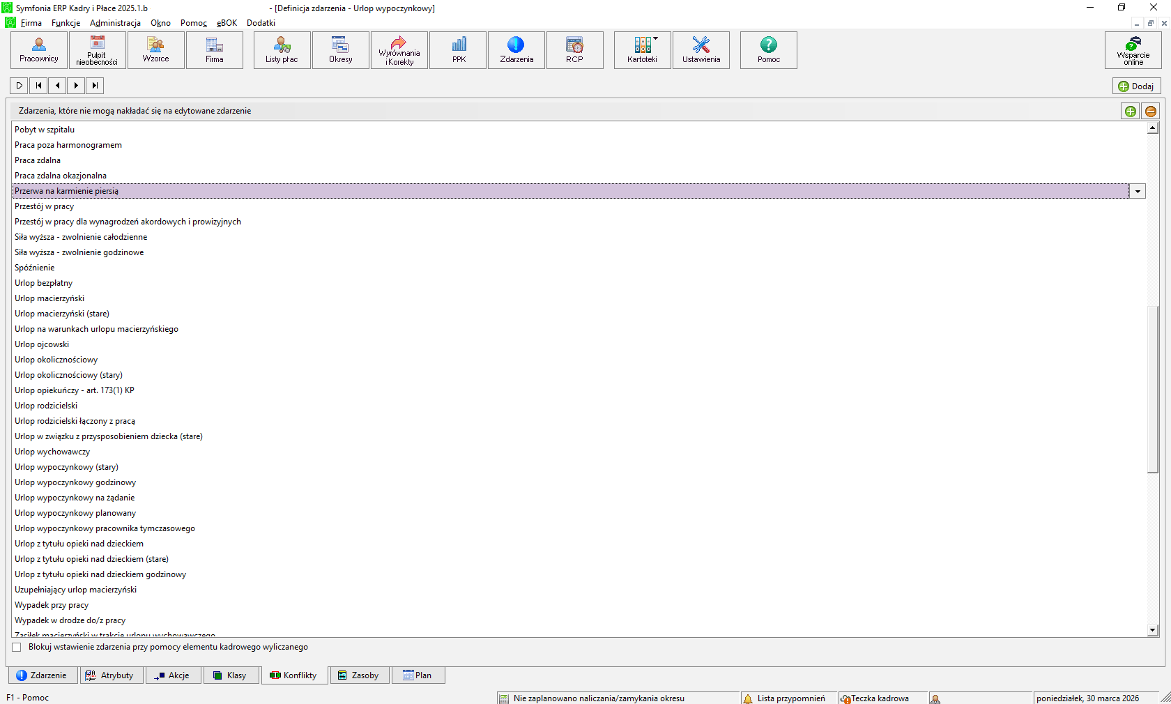This screenshot has height=704, width=1171.
Task: Open Ustawienia settings icon
Action: coord(701,50)
